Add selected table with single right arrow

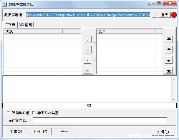coord(87,40)
